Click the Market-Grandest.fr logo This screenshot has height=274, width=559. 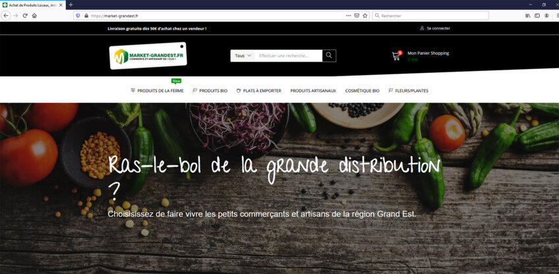[x=148, y=57]
